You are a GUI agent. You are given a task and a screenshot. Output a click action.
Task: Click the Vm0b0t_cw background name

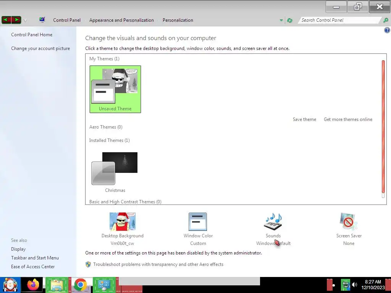[123, 243]
